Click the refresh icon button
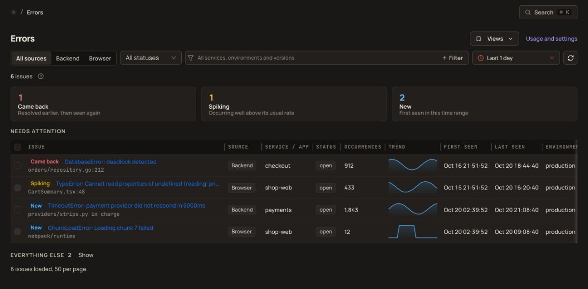 coord(571,58)
